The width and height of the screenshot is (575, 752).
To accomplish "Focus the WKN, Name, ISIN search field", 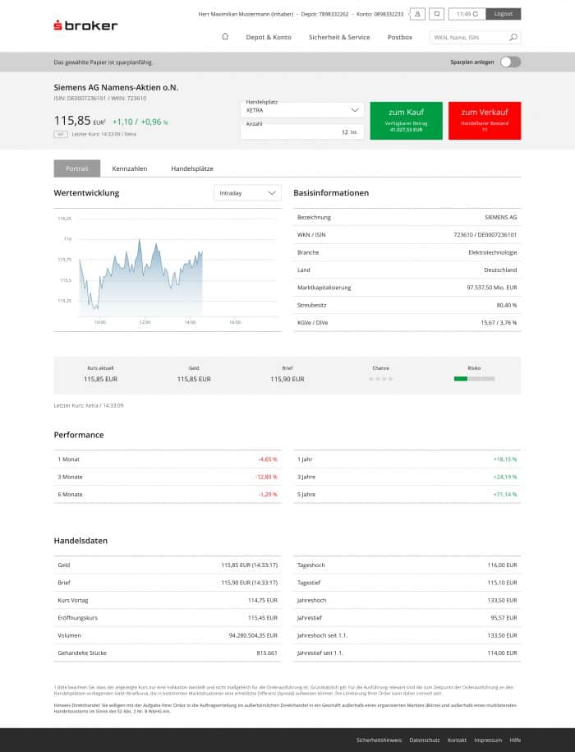I will pyautogui.click(x=470, y=37).
